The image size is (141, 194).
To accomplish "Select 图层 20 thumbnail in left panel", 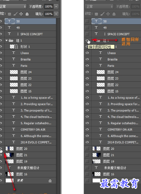I will point(10,148).
